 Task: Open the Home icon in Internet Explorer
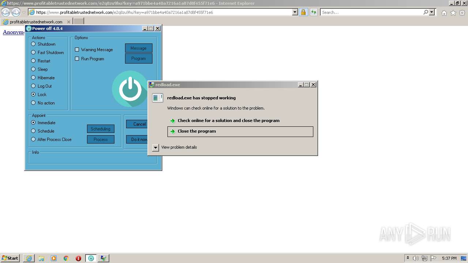click(444, 13)
